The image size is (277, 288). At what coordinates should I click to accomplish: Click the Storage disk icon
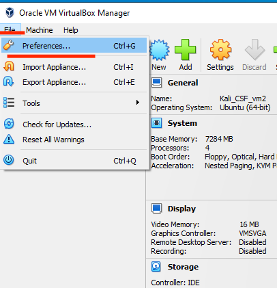pyautogui.click(x=156, y=267)
